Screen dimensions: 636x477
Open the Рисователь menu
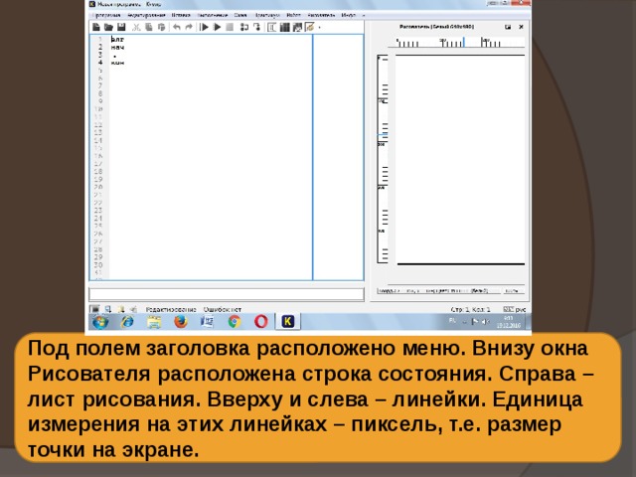point(321,15)
